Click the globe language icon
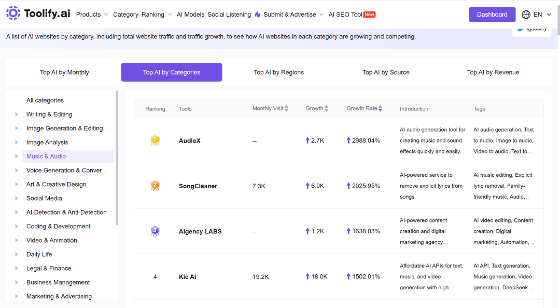560x308 pixels. click(x=526, y=15)
